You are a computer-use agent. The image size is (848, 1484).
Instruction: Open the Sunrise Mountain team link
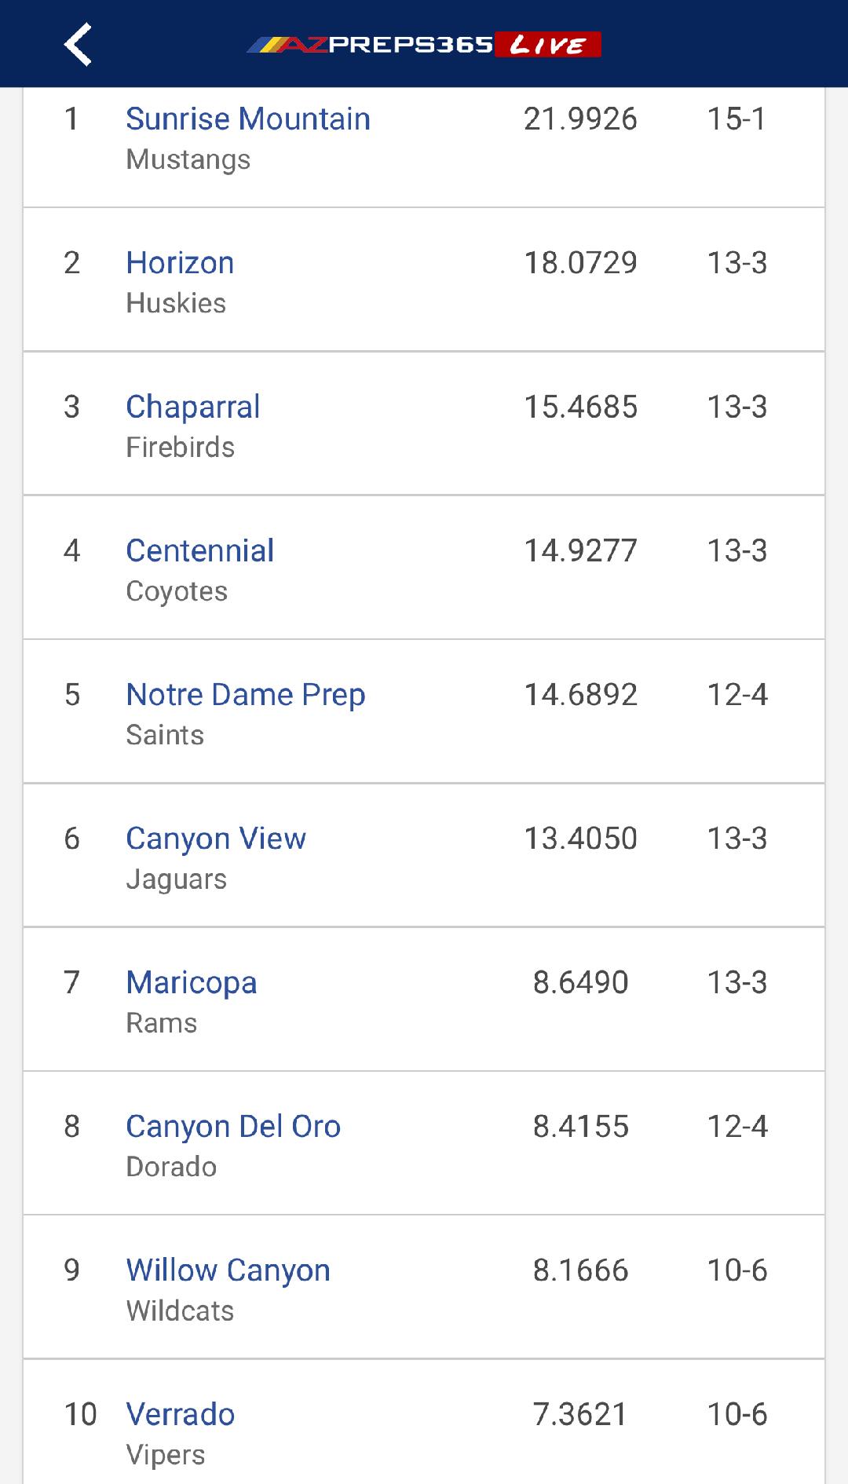coord(247,119)
